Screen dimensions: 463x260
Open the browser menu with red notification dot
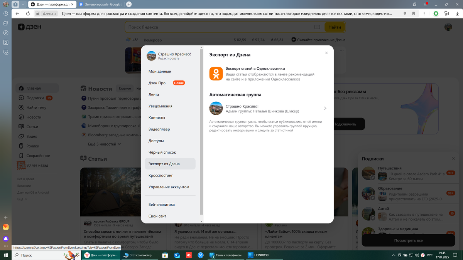[426, 4]
